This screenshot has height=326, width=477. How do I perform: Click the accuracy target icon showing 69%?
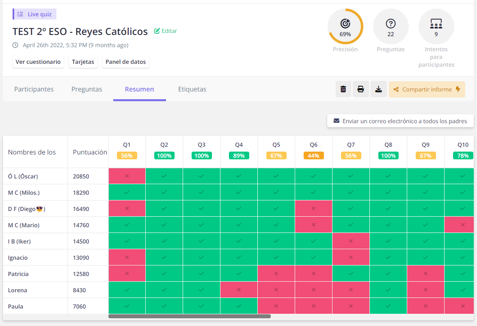point(345,24)
